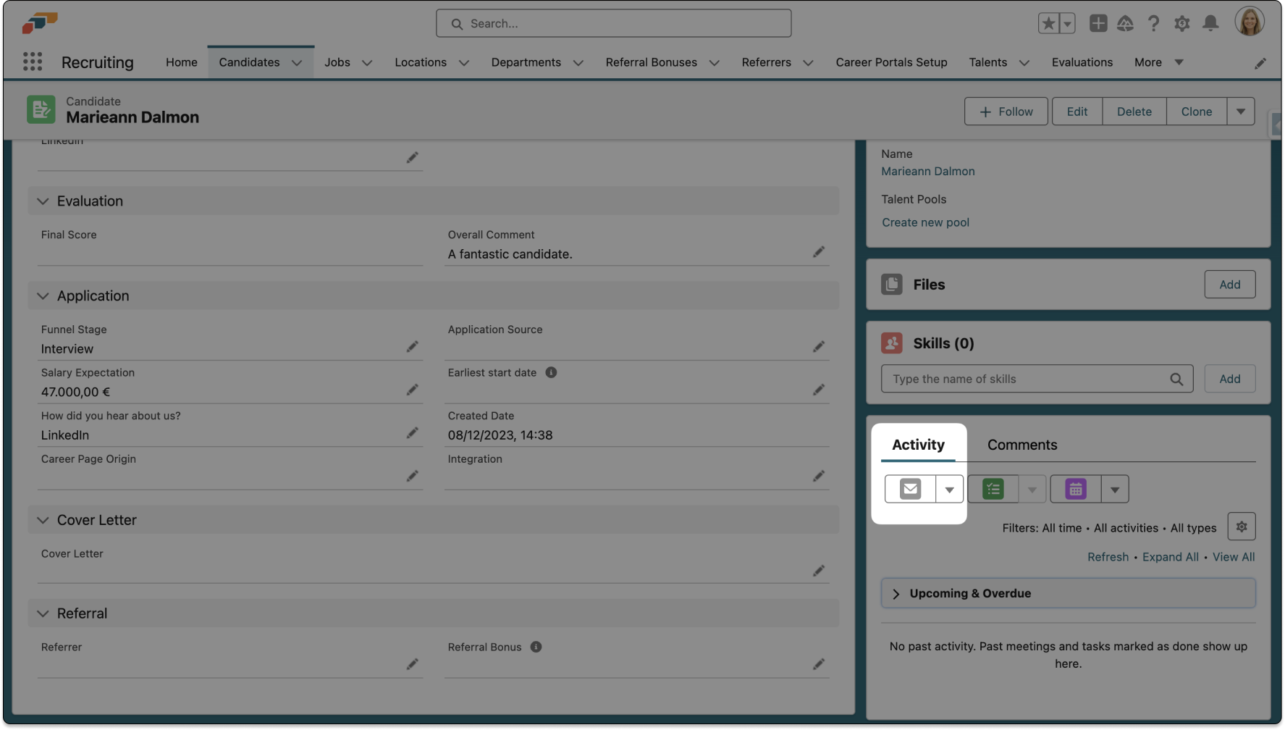This screenshot has height=730, width=1285.
Task: Click the Follow button
Action: tap(1006, 112)
